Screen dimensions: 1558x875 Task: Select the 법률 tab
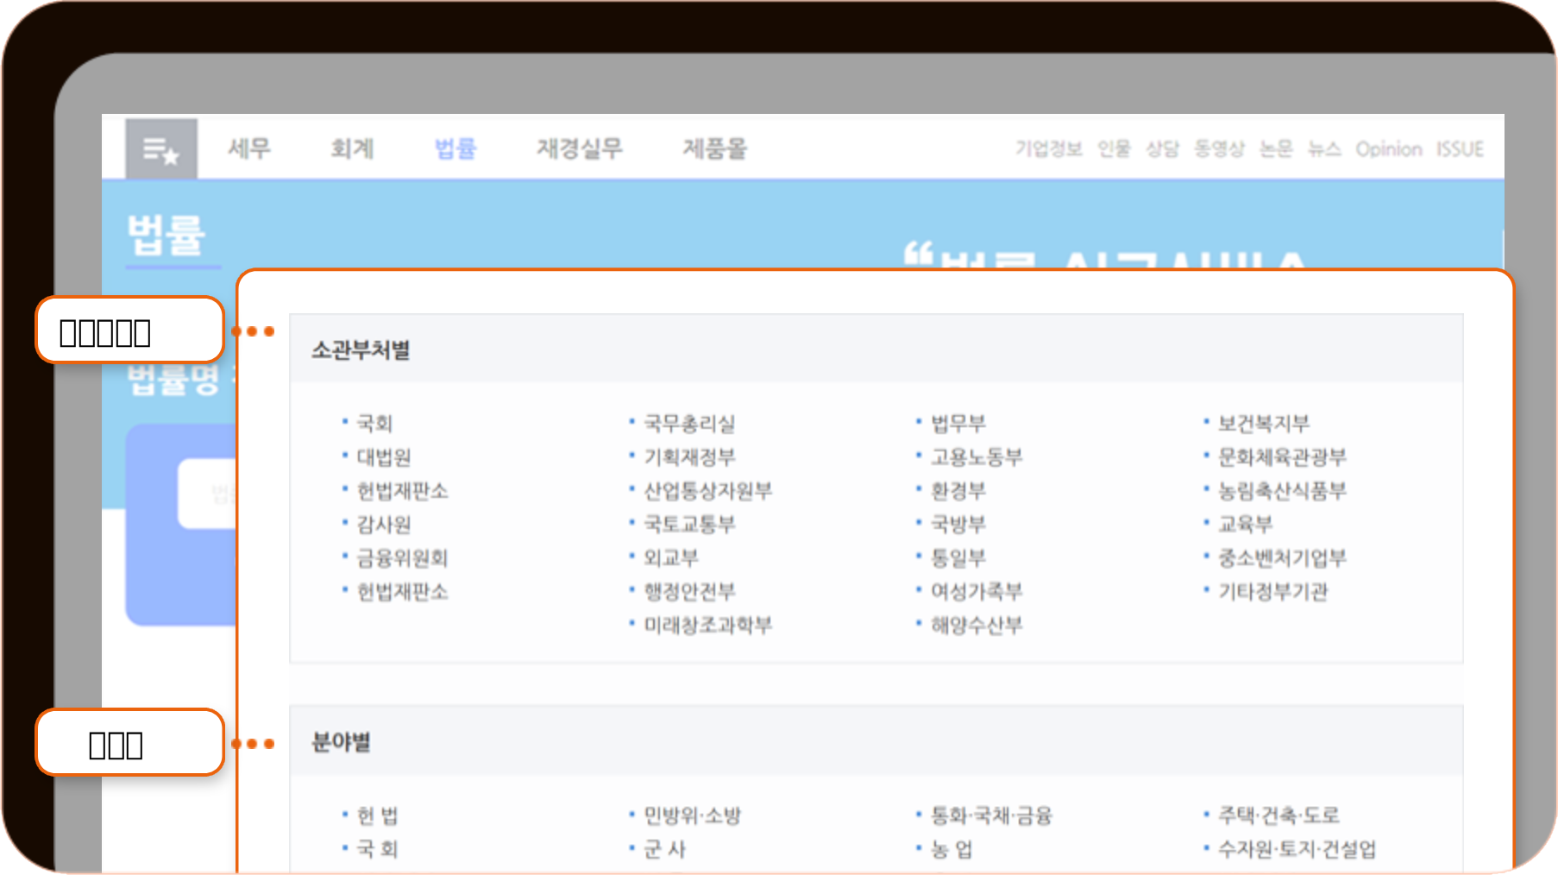pyautogui.click(x=455, y=148)
